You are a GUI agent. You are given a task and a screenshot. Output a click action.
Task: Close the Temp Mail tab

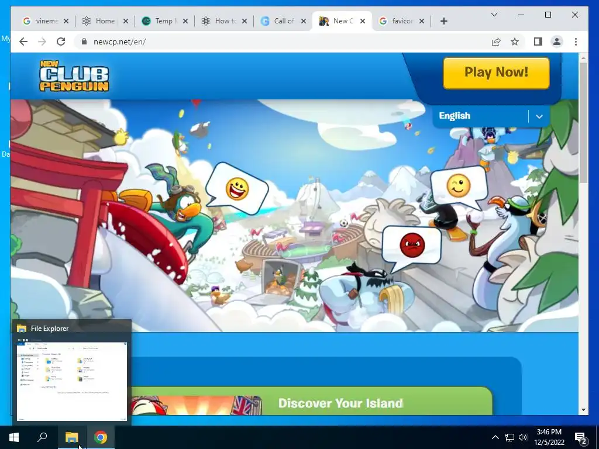click(x=185, y=21)
